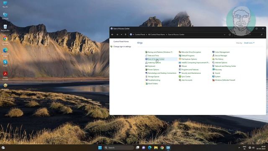Screen dimensions: 268x151
Task: Open the Control Panel Home link
Action: 121,42
